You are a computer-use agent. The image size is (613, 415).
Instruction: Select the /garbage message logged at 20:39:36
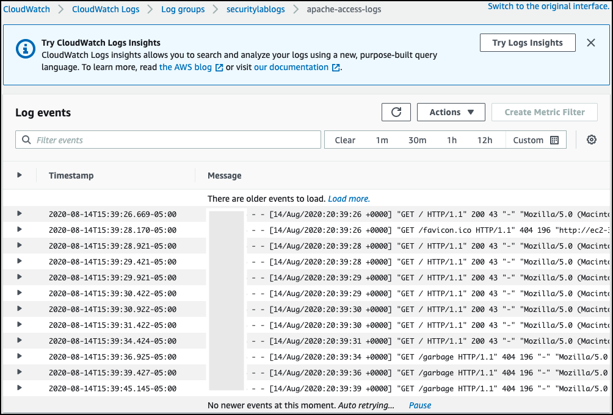click(x=428, y=373)
